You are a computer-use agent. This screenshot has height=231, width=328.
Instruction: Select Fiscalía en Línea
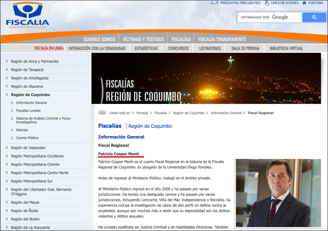click(x=49, y=48)
